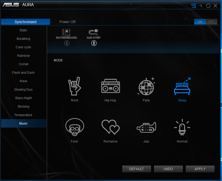Screen dimensions: 222x181
Task: Click the APPLY button
Action: 200,169
